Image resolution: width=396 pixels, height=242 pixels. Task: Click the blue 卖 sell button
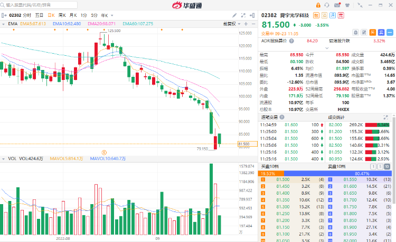click(381, 33)
